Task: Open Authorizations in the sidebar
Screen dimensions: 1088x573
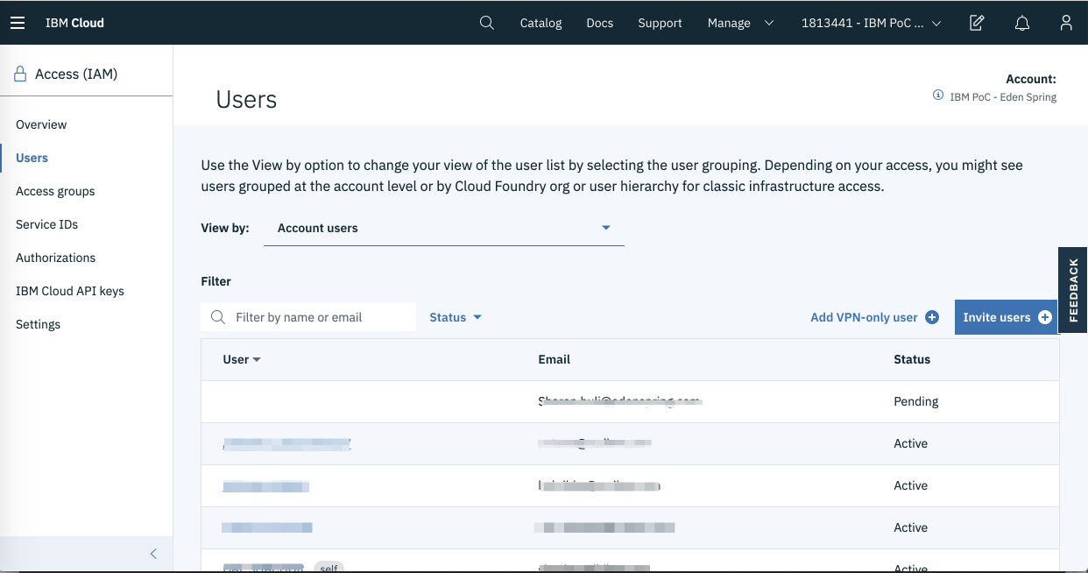Action: click(55, 258)
